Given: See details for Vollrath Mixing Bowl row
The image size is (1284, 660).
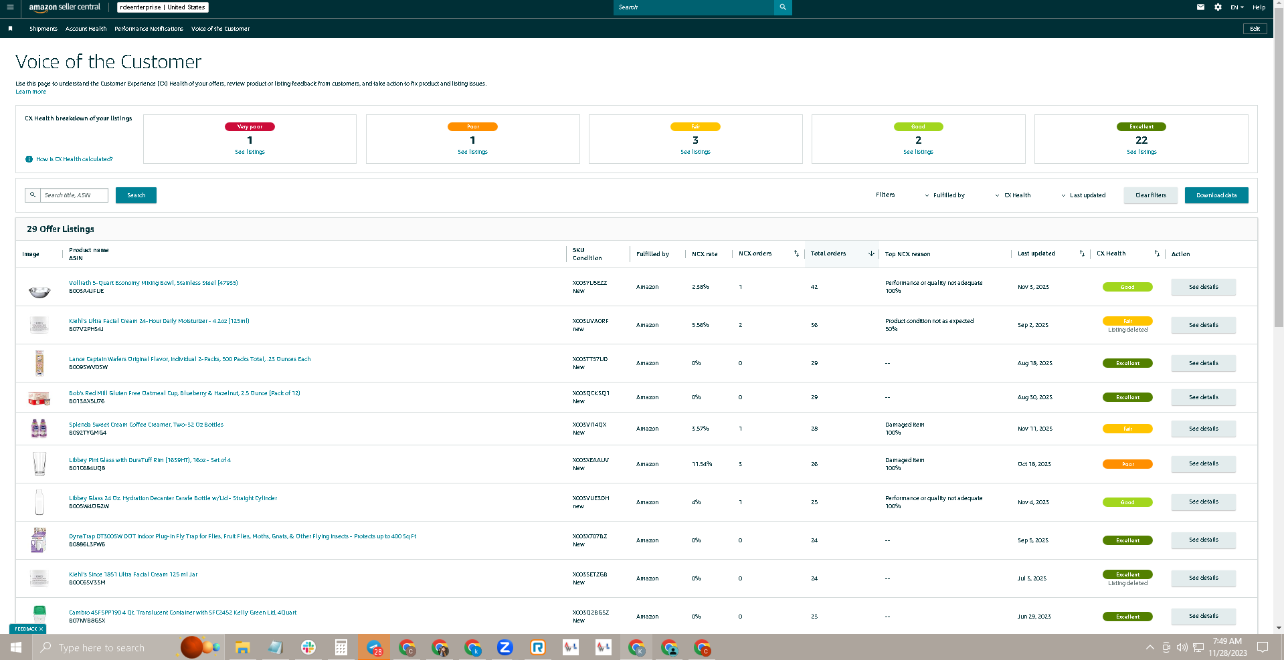Looking at the screenshot, I should tap(1203, 287).
